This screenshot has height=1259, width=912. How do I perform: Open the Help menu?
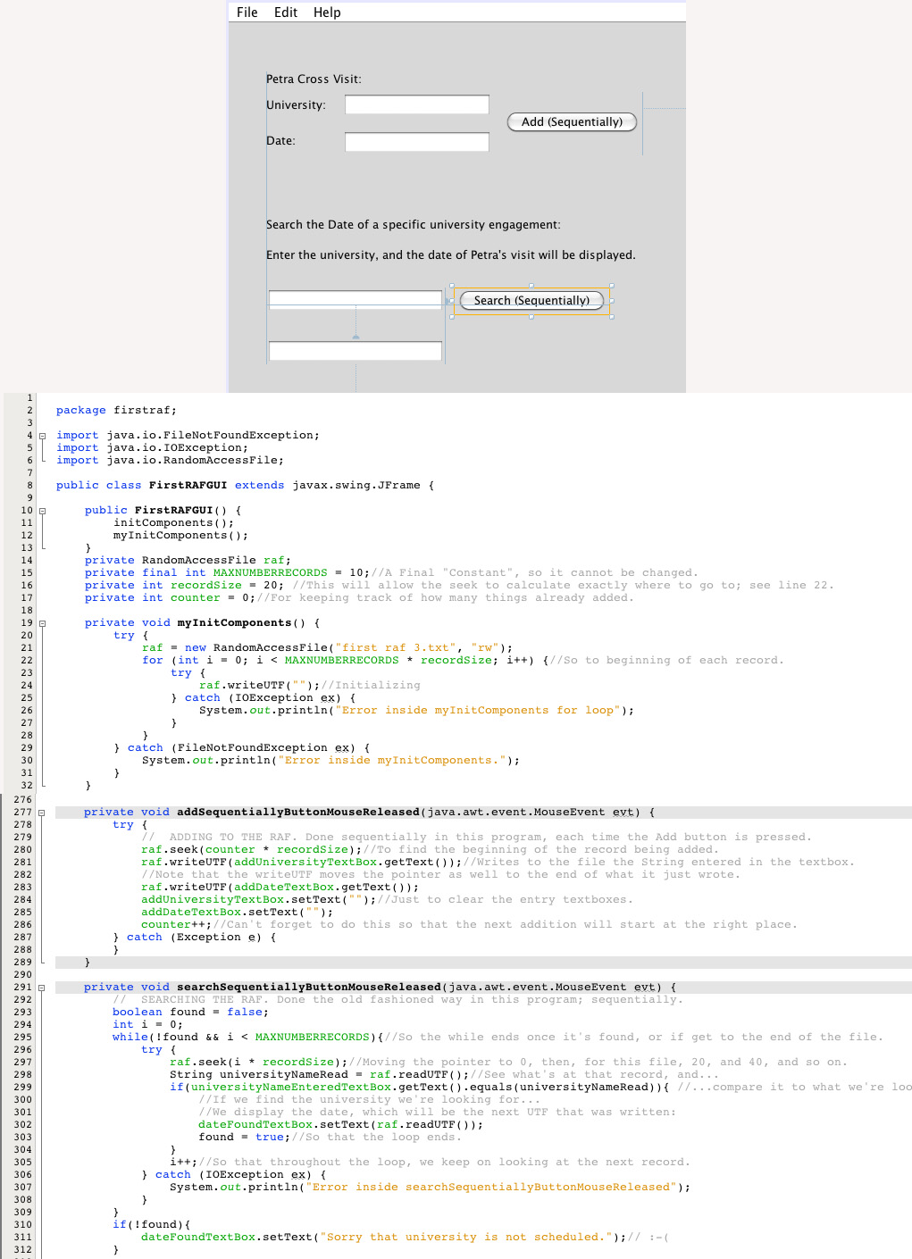coord(327,13)
